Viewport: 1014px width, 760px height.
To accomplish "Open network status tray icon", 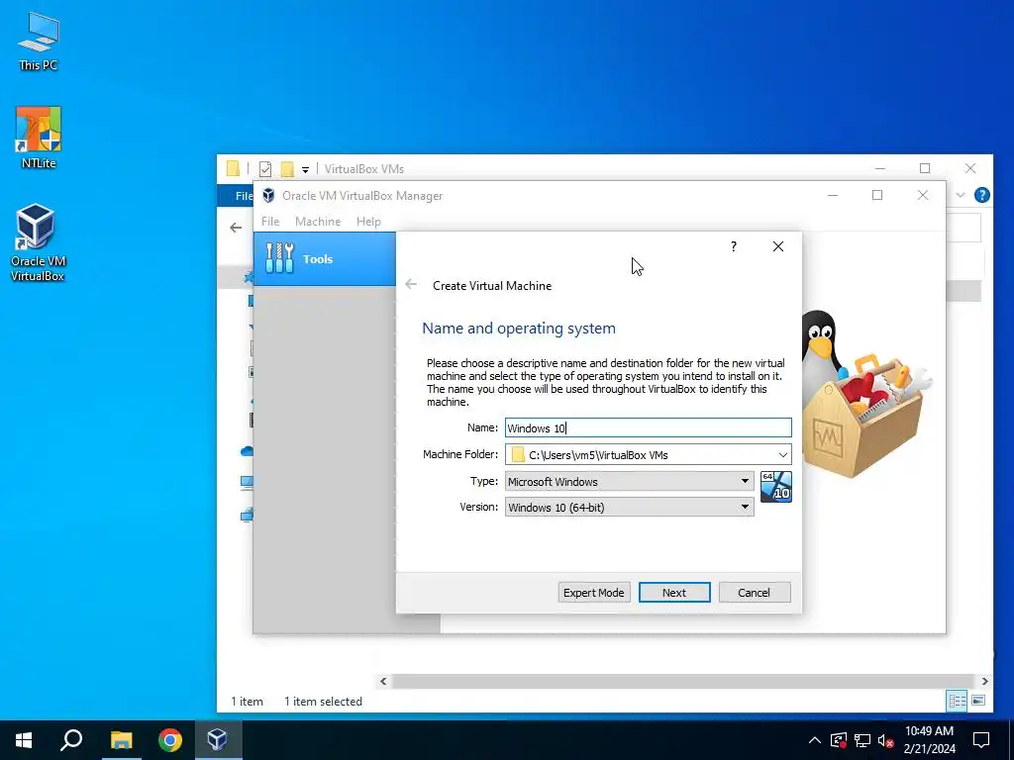I will pyautogui.click(x=862, y=740).
